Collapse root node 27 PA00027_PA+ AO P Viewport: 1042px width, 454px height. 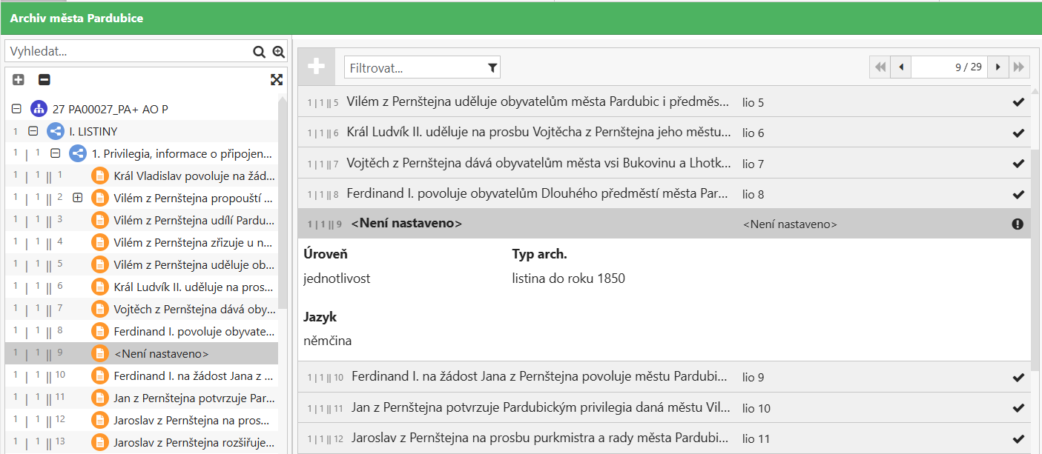coord(16,109)
